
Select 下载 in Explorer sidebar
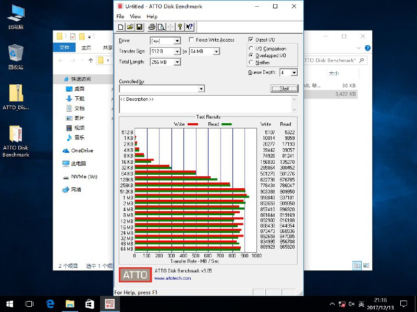pos(75,99)
